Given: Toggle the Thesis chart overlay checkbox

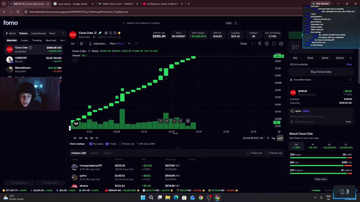Looking at the screenshot, I should click(107, 144).
